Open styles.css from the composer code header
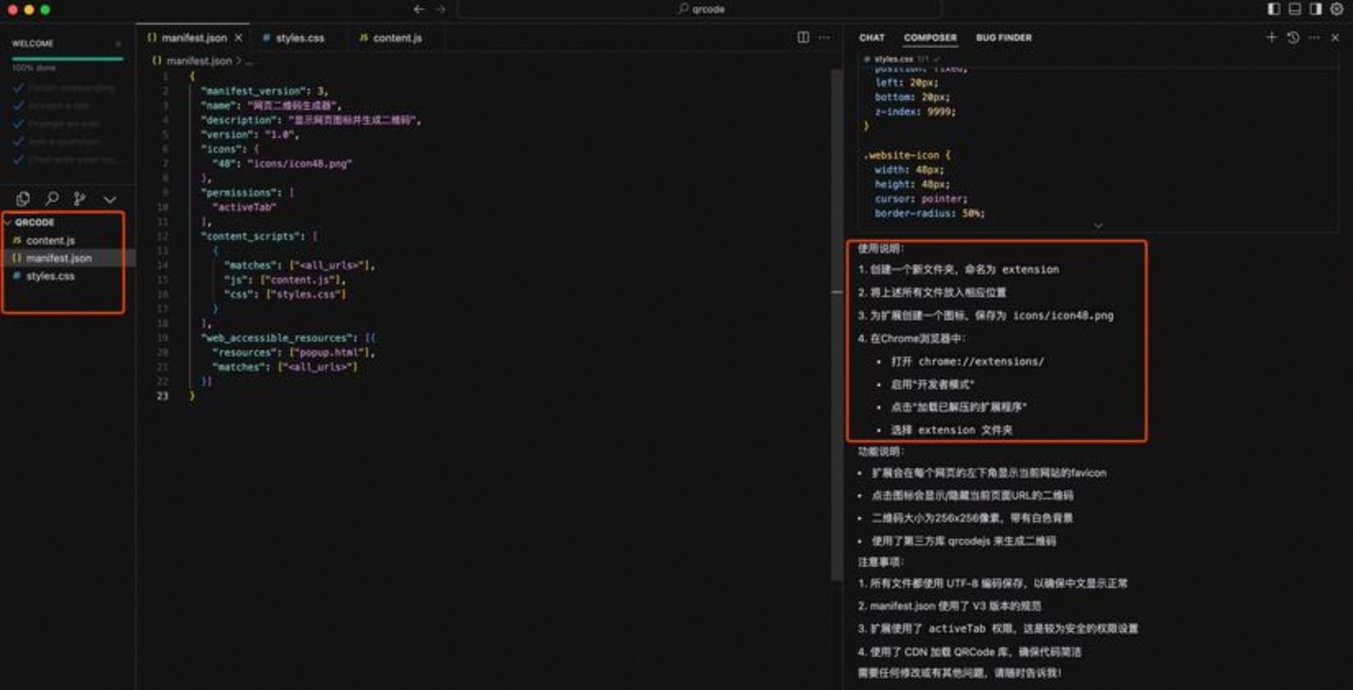This screenshot has height=690, width=1353. click(893, 59)
